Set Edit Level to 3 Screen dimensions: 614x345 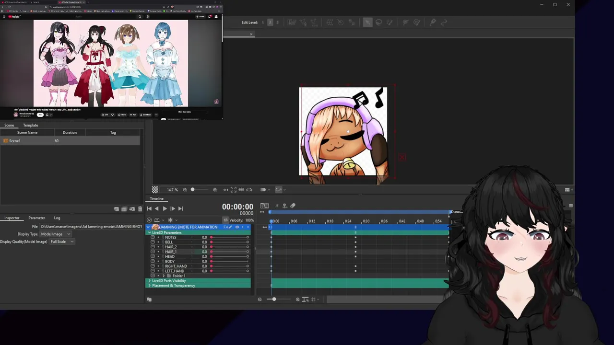click(x=277, y=23)
